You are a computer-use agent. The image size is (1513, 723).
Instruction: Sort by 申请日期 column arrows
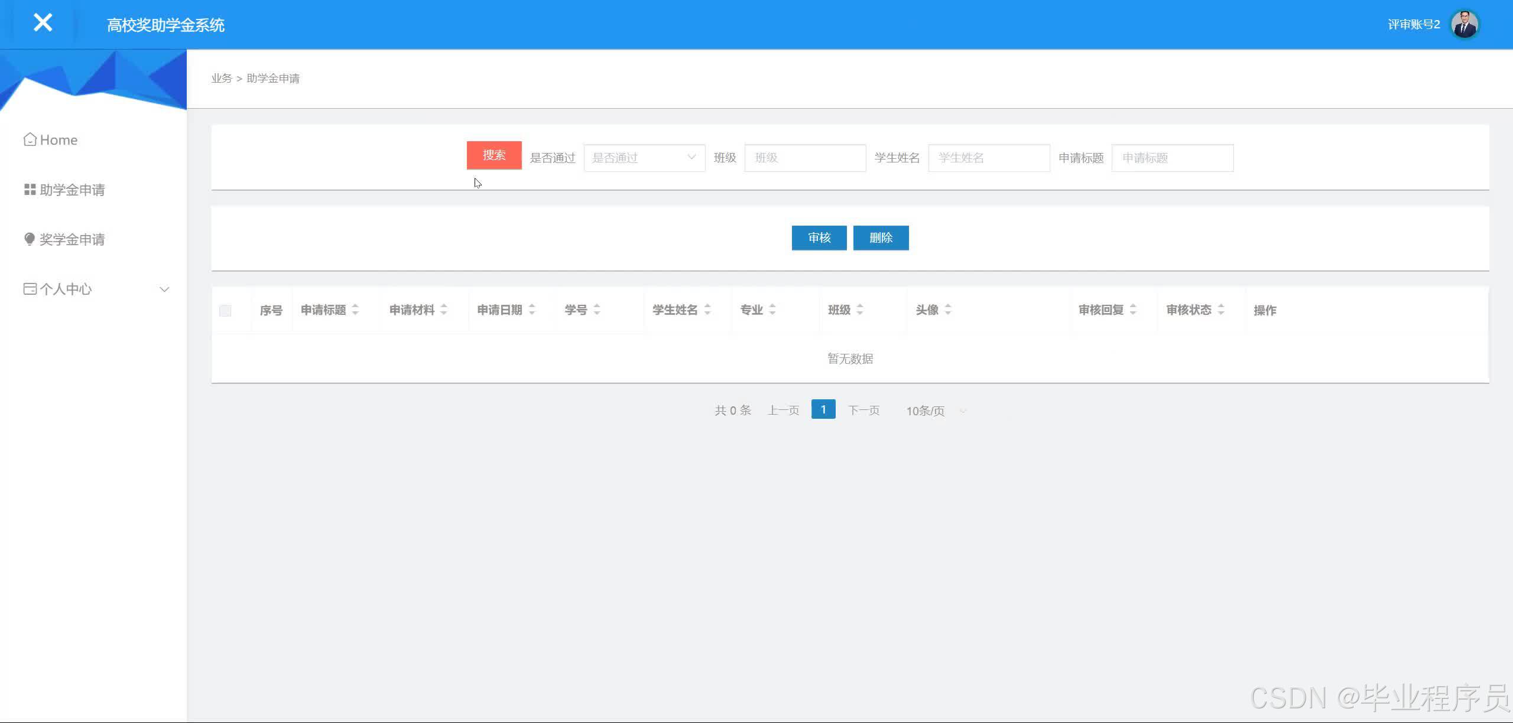coord(532,310)
